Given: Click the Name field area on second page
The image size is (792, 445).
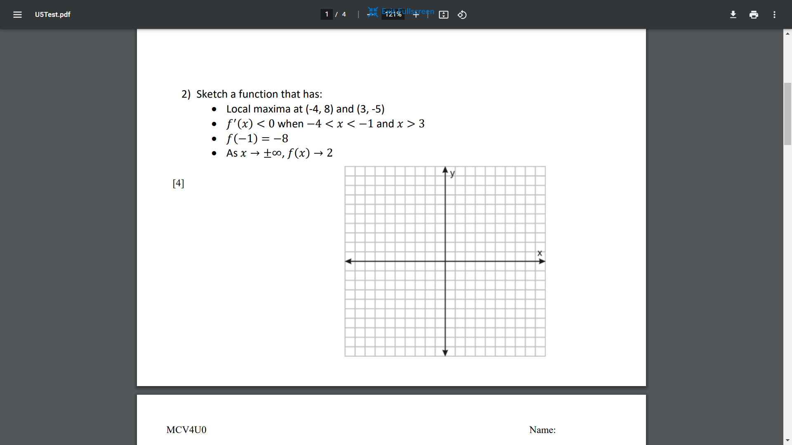Looking at the screenshot, I should point(542,430).
